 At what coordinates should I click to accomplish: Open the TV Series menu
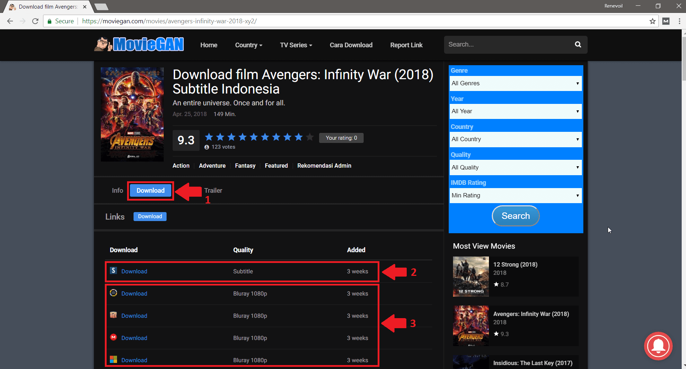pos(296,45)
